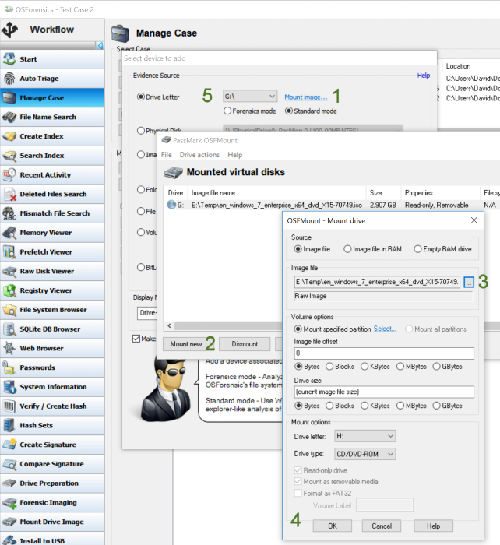Image resolution: width=500 pixels, height=545 pixels.
Task: Open OSFMount Drive actions menu
Action: (199, 155)
